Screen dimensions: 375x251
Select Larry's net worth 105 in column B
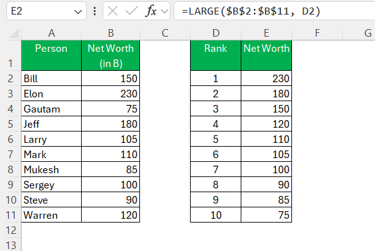(110, 139)
